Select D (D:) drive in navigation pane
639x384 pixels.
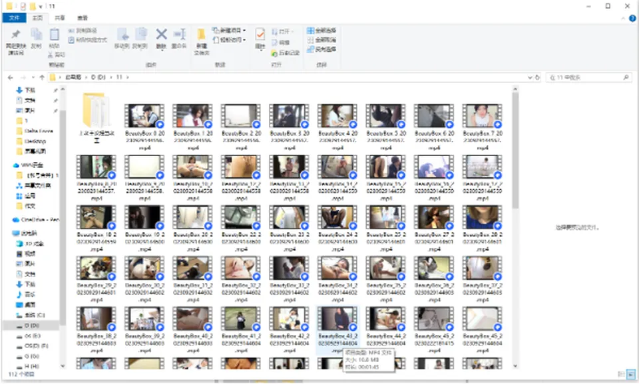(x=31, y=326)
